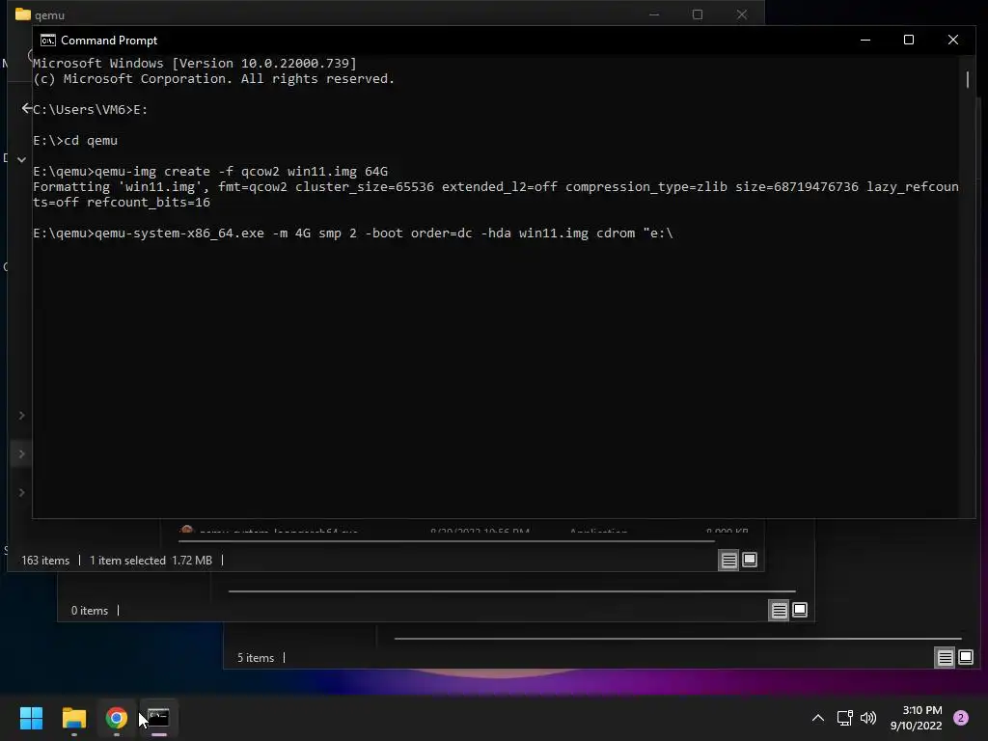Click the horizontal scrollbar in 0 items window
The image size is (988, 741).
tap(511, 591)
